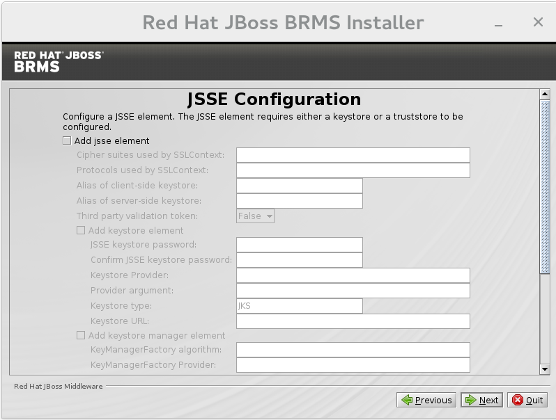Enable the Add jsse element checkbox

tap(67, 140)
